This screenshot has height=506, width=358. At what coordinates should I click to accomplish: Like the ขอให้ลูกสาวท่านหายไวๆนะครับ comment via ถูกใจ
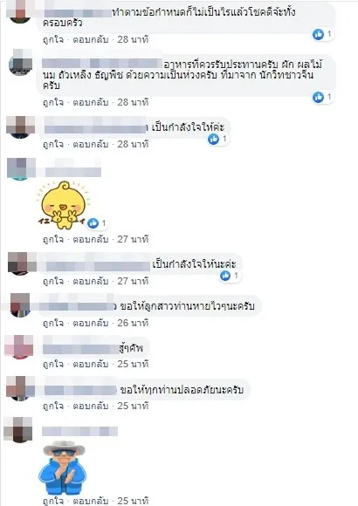(x=53, y=323)
